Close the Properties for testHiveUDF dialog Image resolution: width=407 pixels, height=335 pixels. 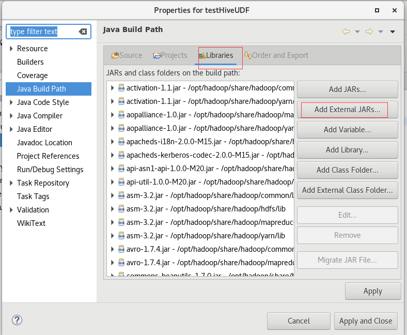click(x=395, y=10)
